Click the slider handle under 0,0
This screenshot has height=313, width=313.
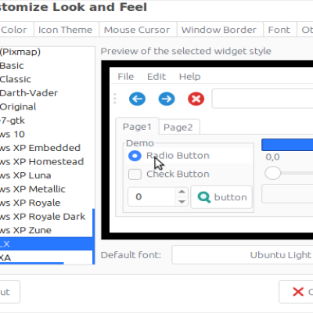coord(272,173)
